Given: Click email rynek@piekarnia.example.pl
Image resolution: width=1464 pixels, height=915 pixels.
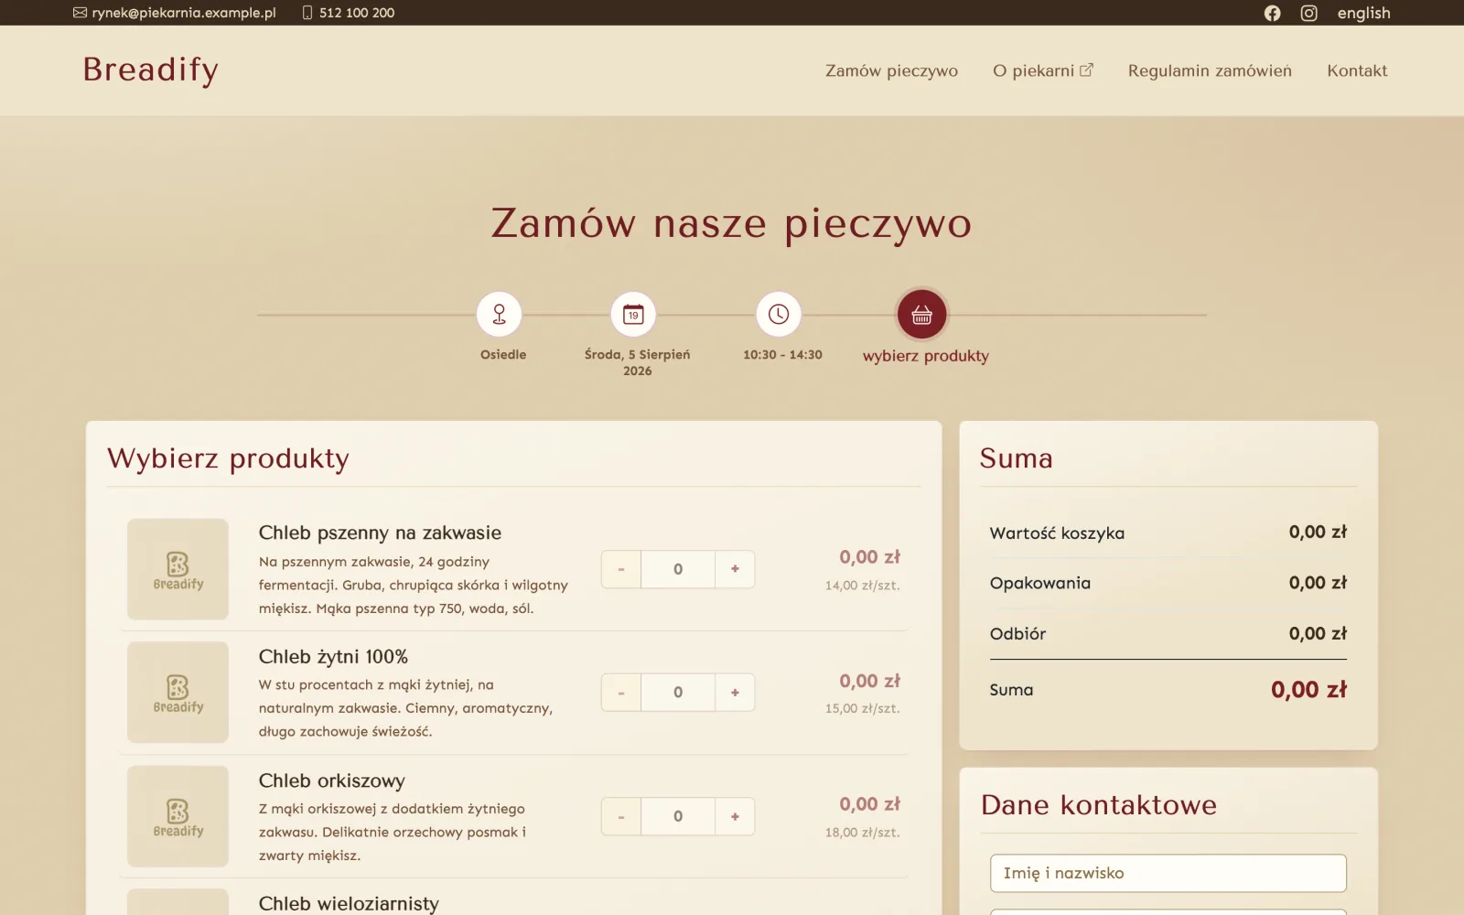Looking at the screenshot, I should (x=183, y=13).
